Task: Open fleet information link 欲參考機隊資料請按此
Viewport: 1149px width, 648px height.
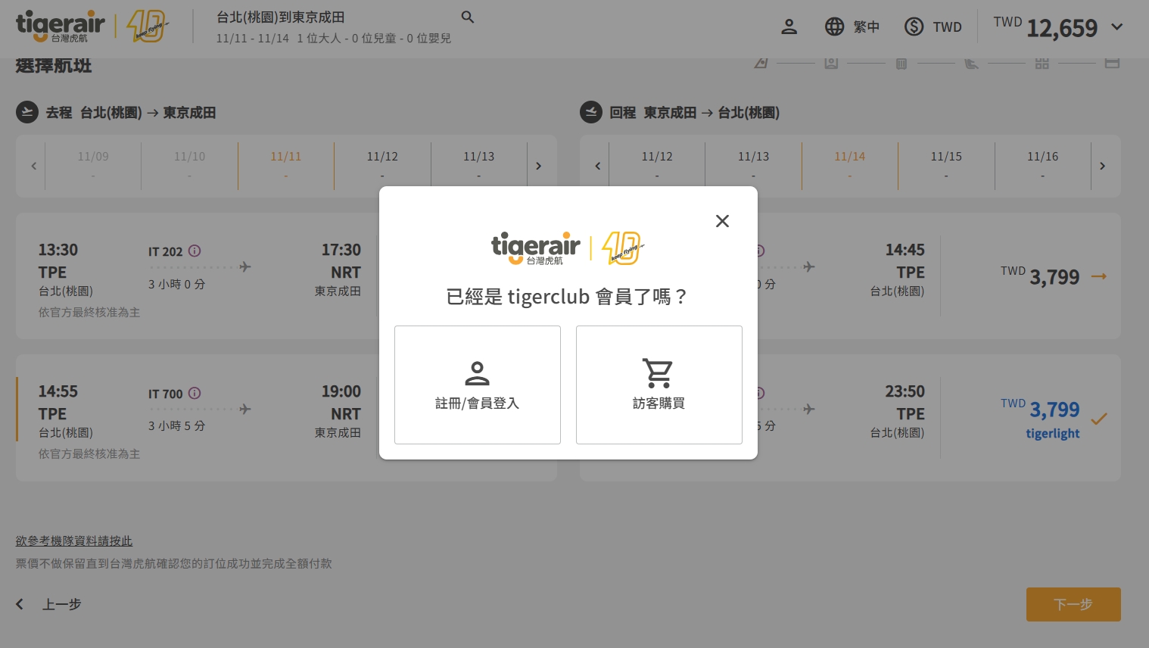Action: [74, 541]
